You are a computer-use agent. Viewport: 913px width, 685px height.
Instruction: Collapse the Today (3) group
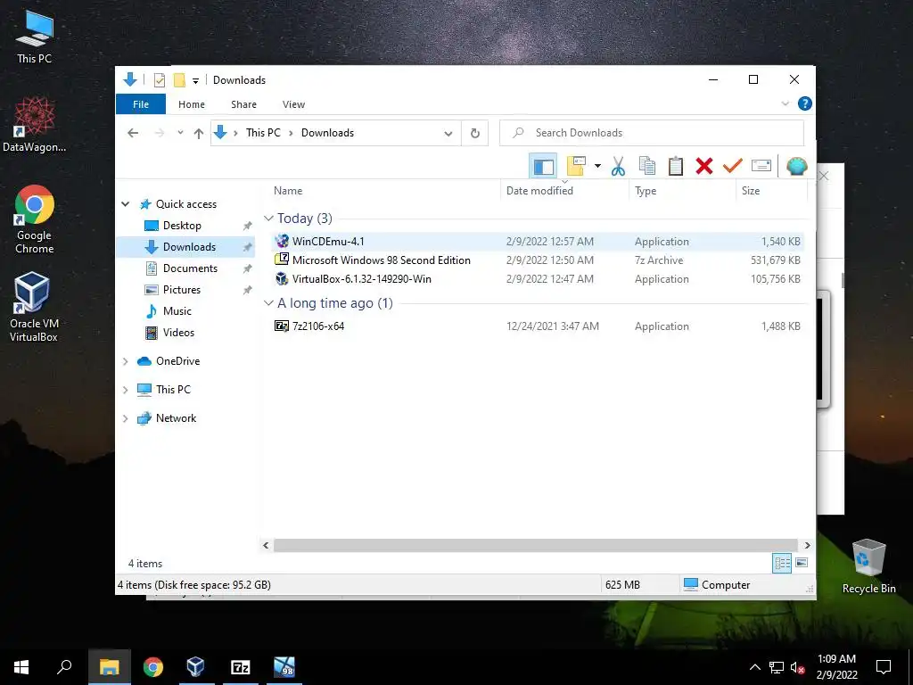click(x=268, y=219)
